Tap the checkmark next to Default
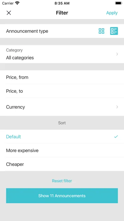The image size is (124, 221). (116, 137)
